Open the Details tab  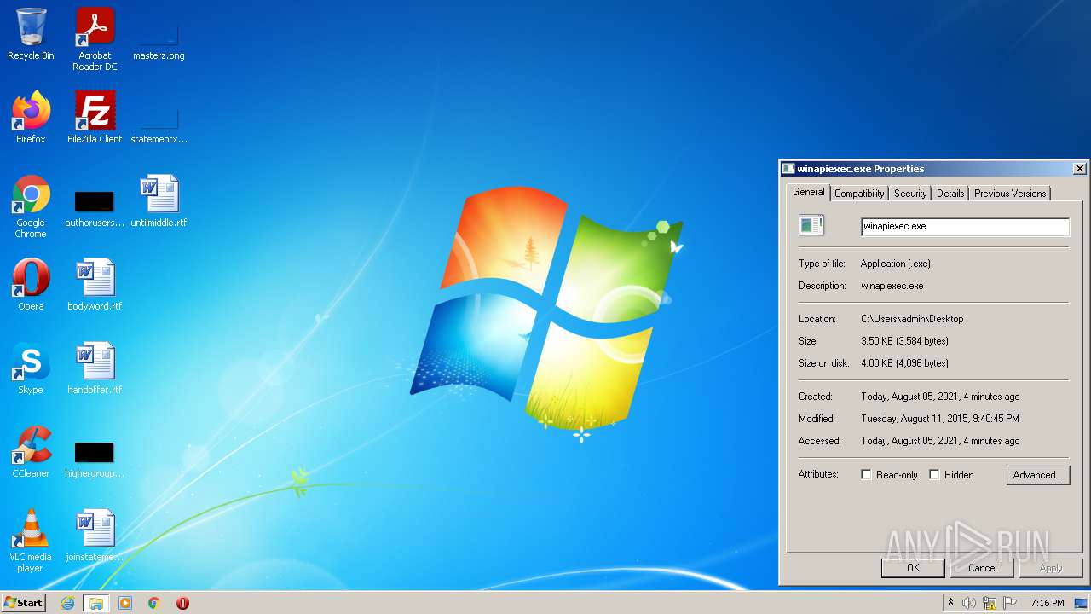(950, 194)
